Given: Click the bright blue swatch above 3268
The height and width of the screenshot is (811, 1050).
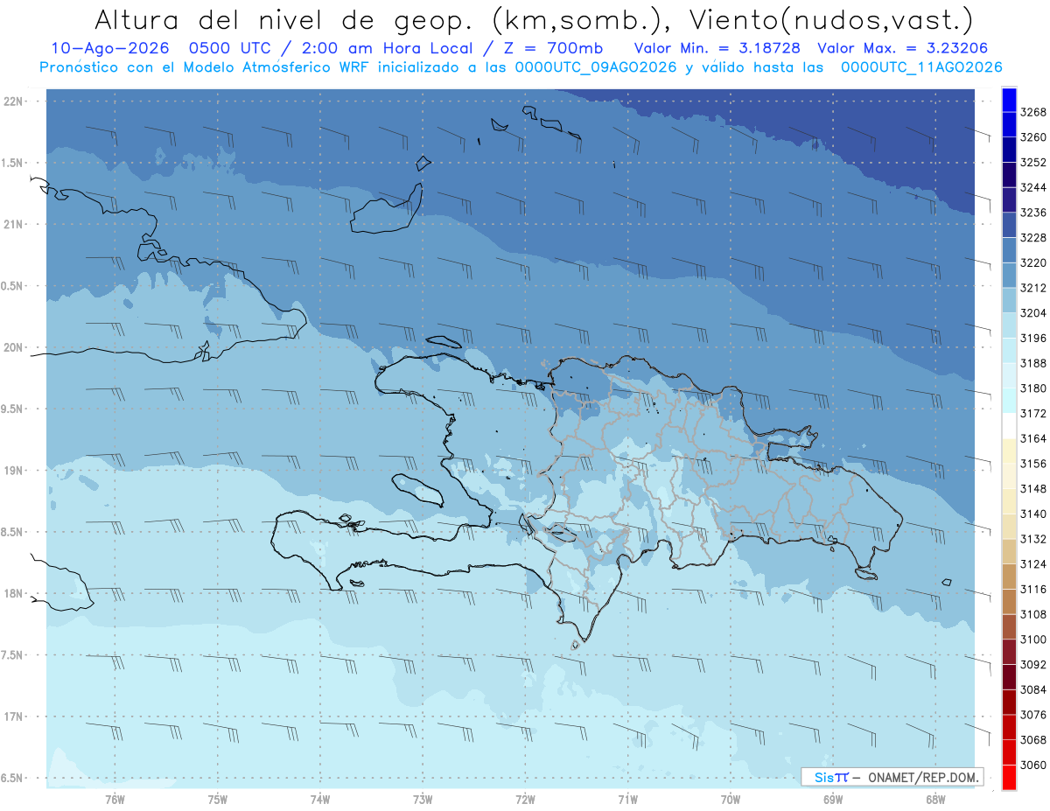Looking at the screenshot, I should click(x=1009, y=100).
